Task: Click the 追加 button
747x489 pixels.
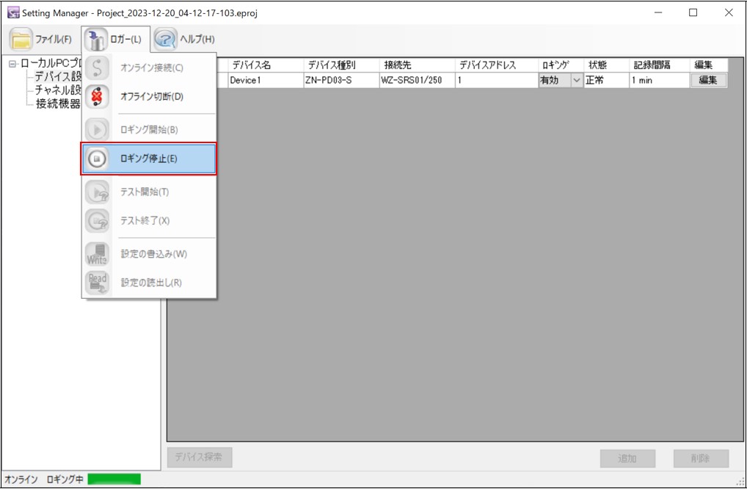Action: (627, 457)
